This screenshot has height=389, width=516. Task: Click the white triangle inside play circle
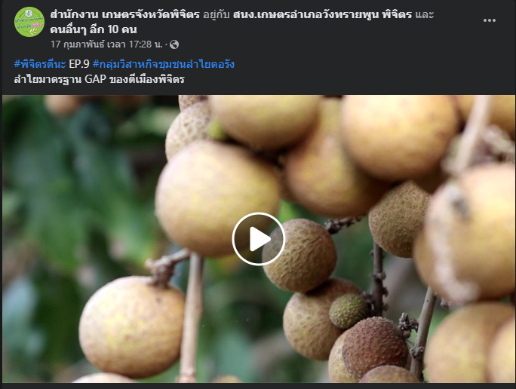pyautogui.click(x=260, y=239)
